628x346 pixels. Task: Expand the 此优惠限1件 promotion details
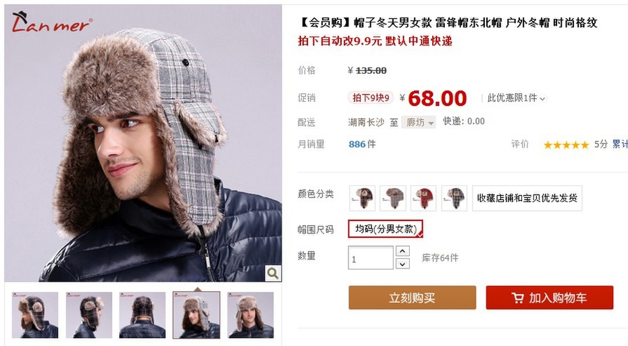pyautogui.click(x=516, y=98)
